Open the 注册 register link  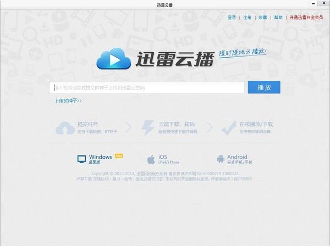click(x=248, y=18)
